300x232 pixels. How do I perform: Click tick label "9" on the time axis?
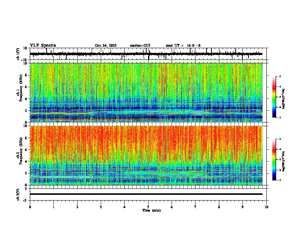tap(242, 207)
